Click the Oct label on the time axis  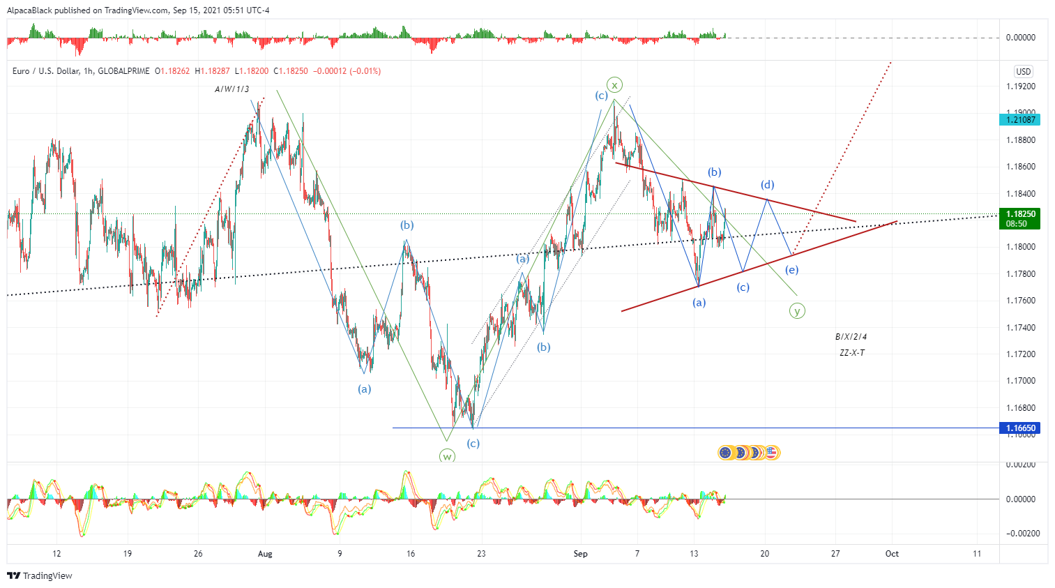(892, 554)
